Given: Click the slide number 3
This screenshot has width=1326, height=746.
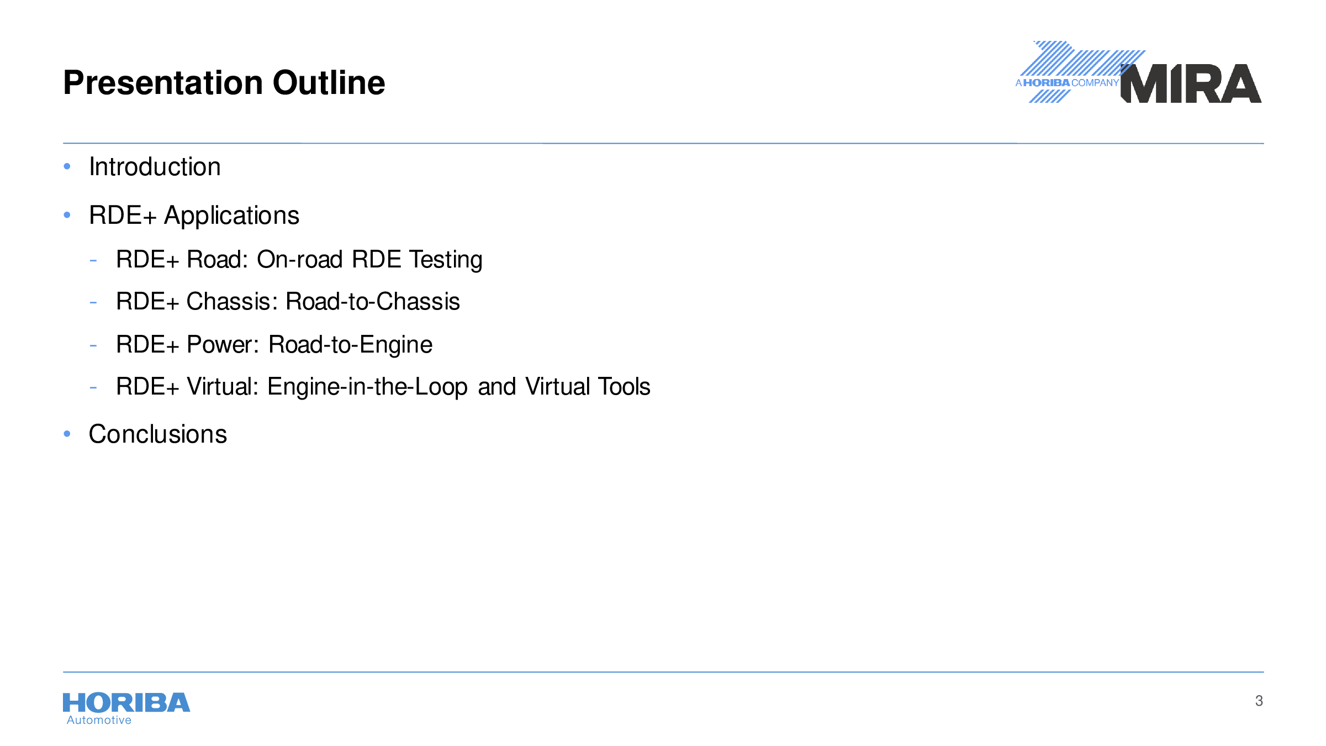Looking at the screenshot, I should click(x=1259, y=701).
